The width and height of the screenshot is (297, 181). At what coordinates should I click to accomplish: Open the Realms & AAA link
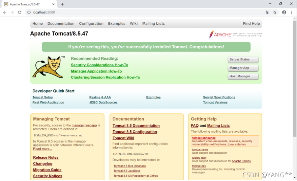(x=100, y=97)
